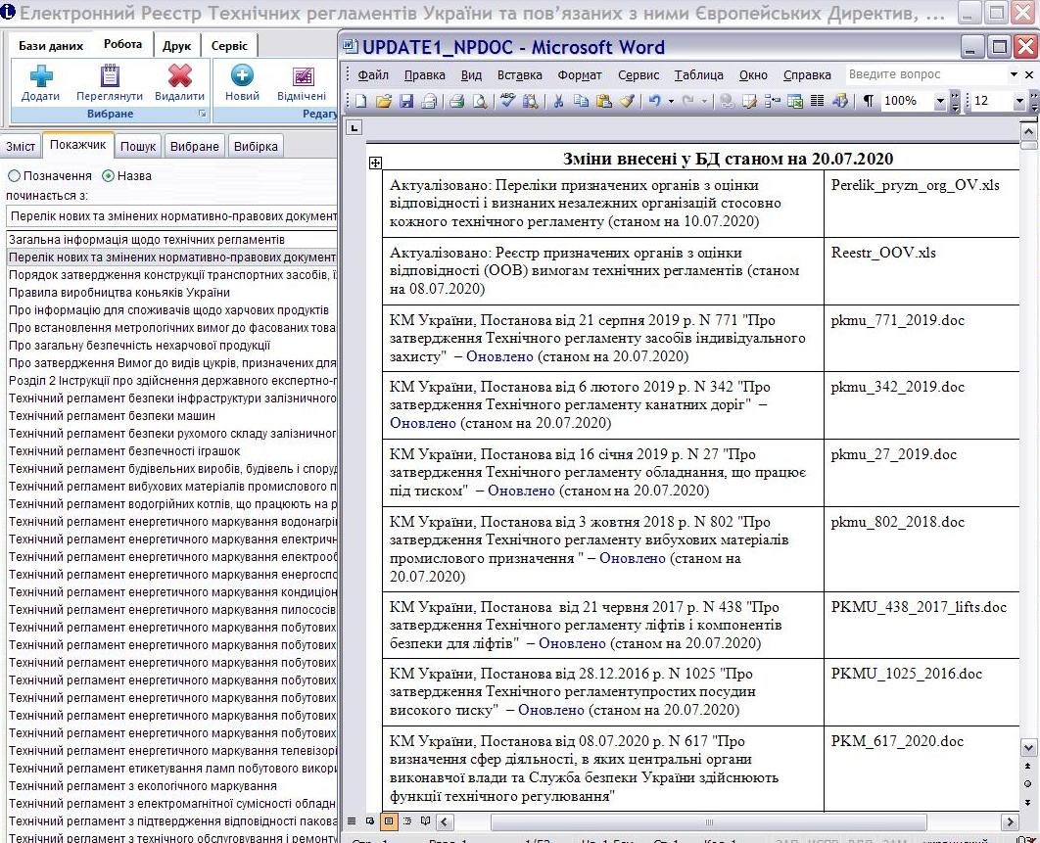Expand the Вибране group dialog launcher

203,115
